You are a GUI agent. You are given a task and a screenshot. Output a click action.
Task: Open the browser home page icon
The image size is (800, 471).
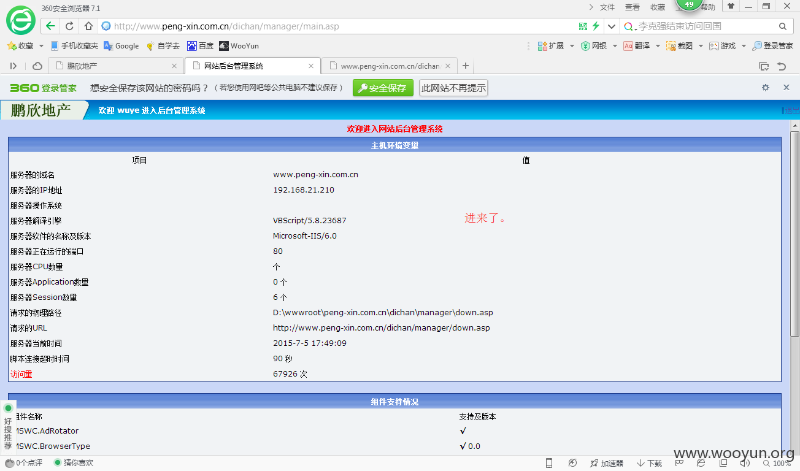(88, 26)
